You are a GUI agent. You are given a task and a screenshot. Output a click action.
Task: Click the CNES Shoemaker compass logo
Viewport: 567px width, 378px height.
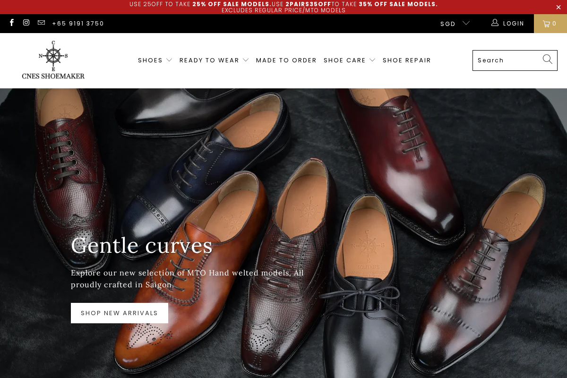click(53, 60)
